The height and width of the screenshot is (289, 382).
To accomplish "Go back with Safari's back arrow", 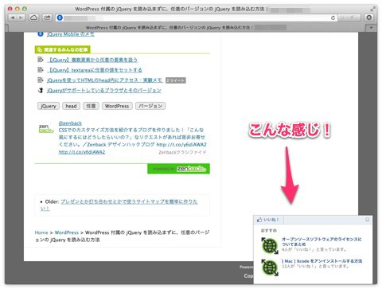I will [x=13, y=18].
